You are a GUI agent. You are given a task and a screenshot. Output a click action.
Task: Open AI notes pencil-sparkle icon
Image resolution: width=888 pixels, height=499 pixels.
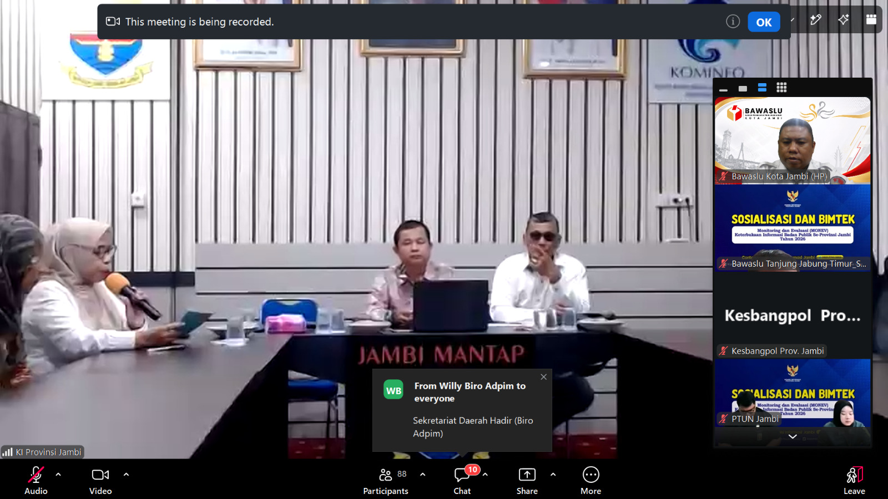click(x=816, y=20)
